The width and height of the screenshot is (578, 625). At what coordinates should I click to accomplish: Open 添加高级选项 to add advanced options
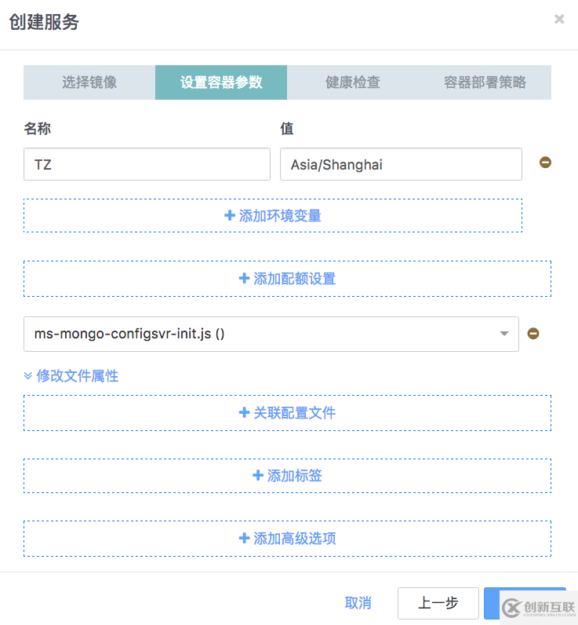(x=287, y=539)
